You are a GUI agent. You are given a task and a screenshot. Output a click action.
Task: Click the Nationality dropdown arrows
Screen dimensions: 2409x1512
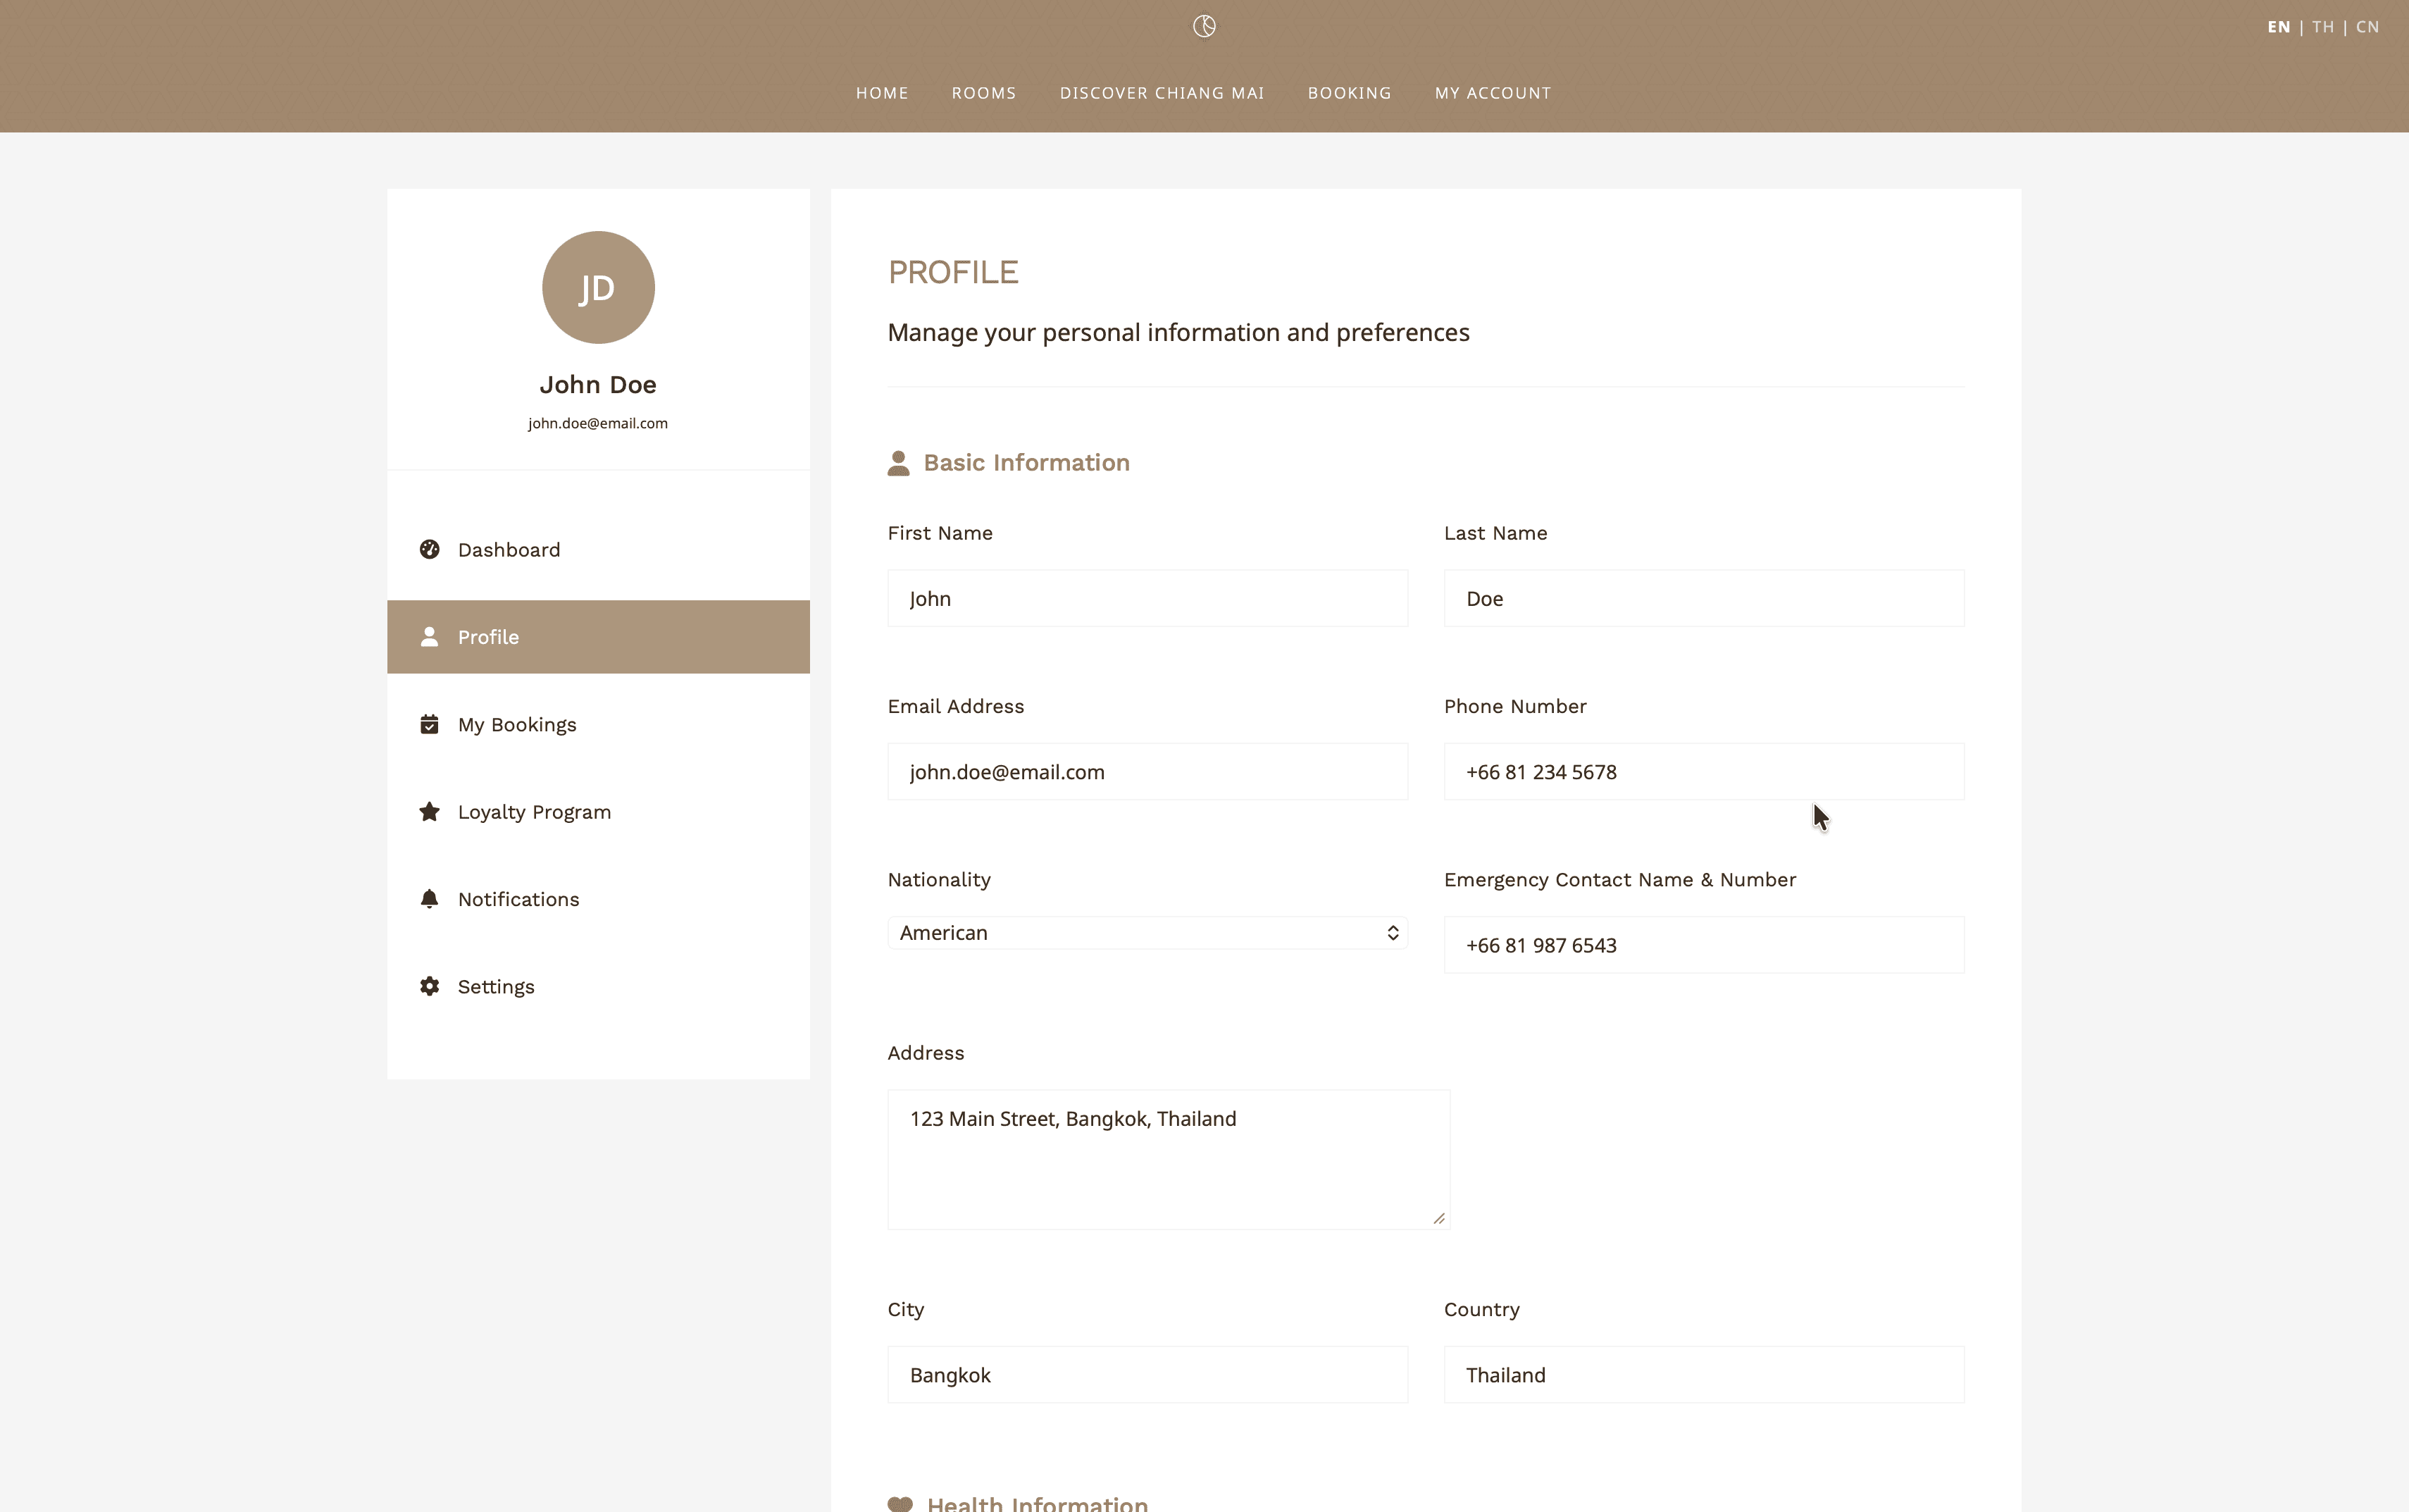pos(1393,933)
